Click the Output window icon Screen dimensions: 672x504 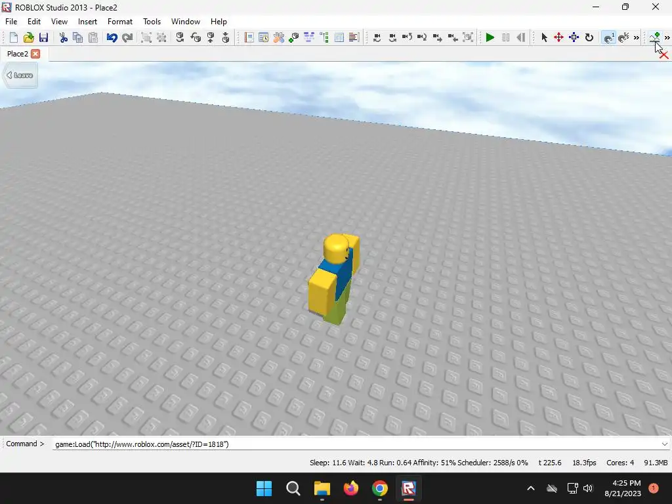[354, 37]
